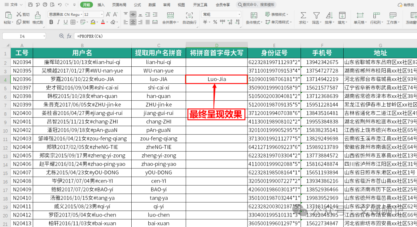Toggle bold formatting
The height and width of the screenshot is (227, 417).
(x=51, y=22)
